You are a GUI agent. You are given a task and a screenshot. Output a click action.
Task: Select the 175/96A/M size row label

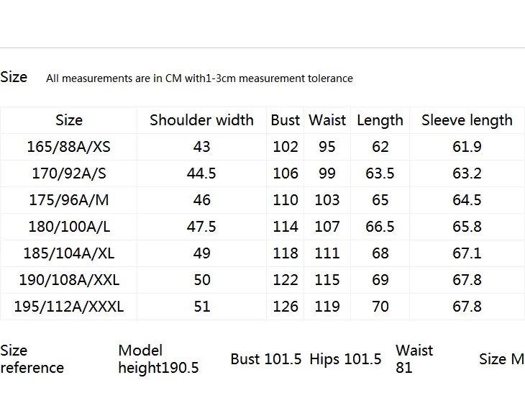(68, 200)
